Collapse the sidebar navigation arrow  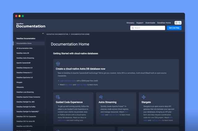coord(43,34)
